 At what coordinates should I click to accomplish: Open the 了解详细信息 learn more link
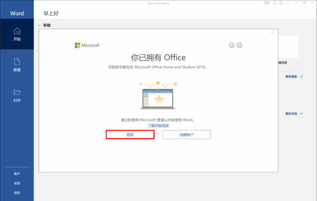158,126
